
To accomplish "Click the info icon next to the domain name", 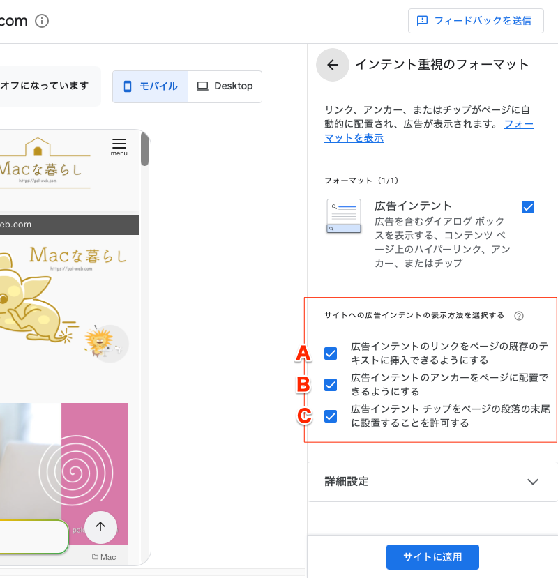I will 42,21.
